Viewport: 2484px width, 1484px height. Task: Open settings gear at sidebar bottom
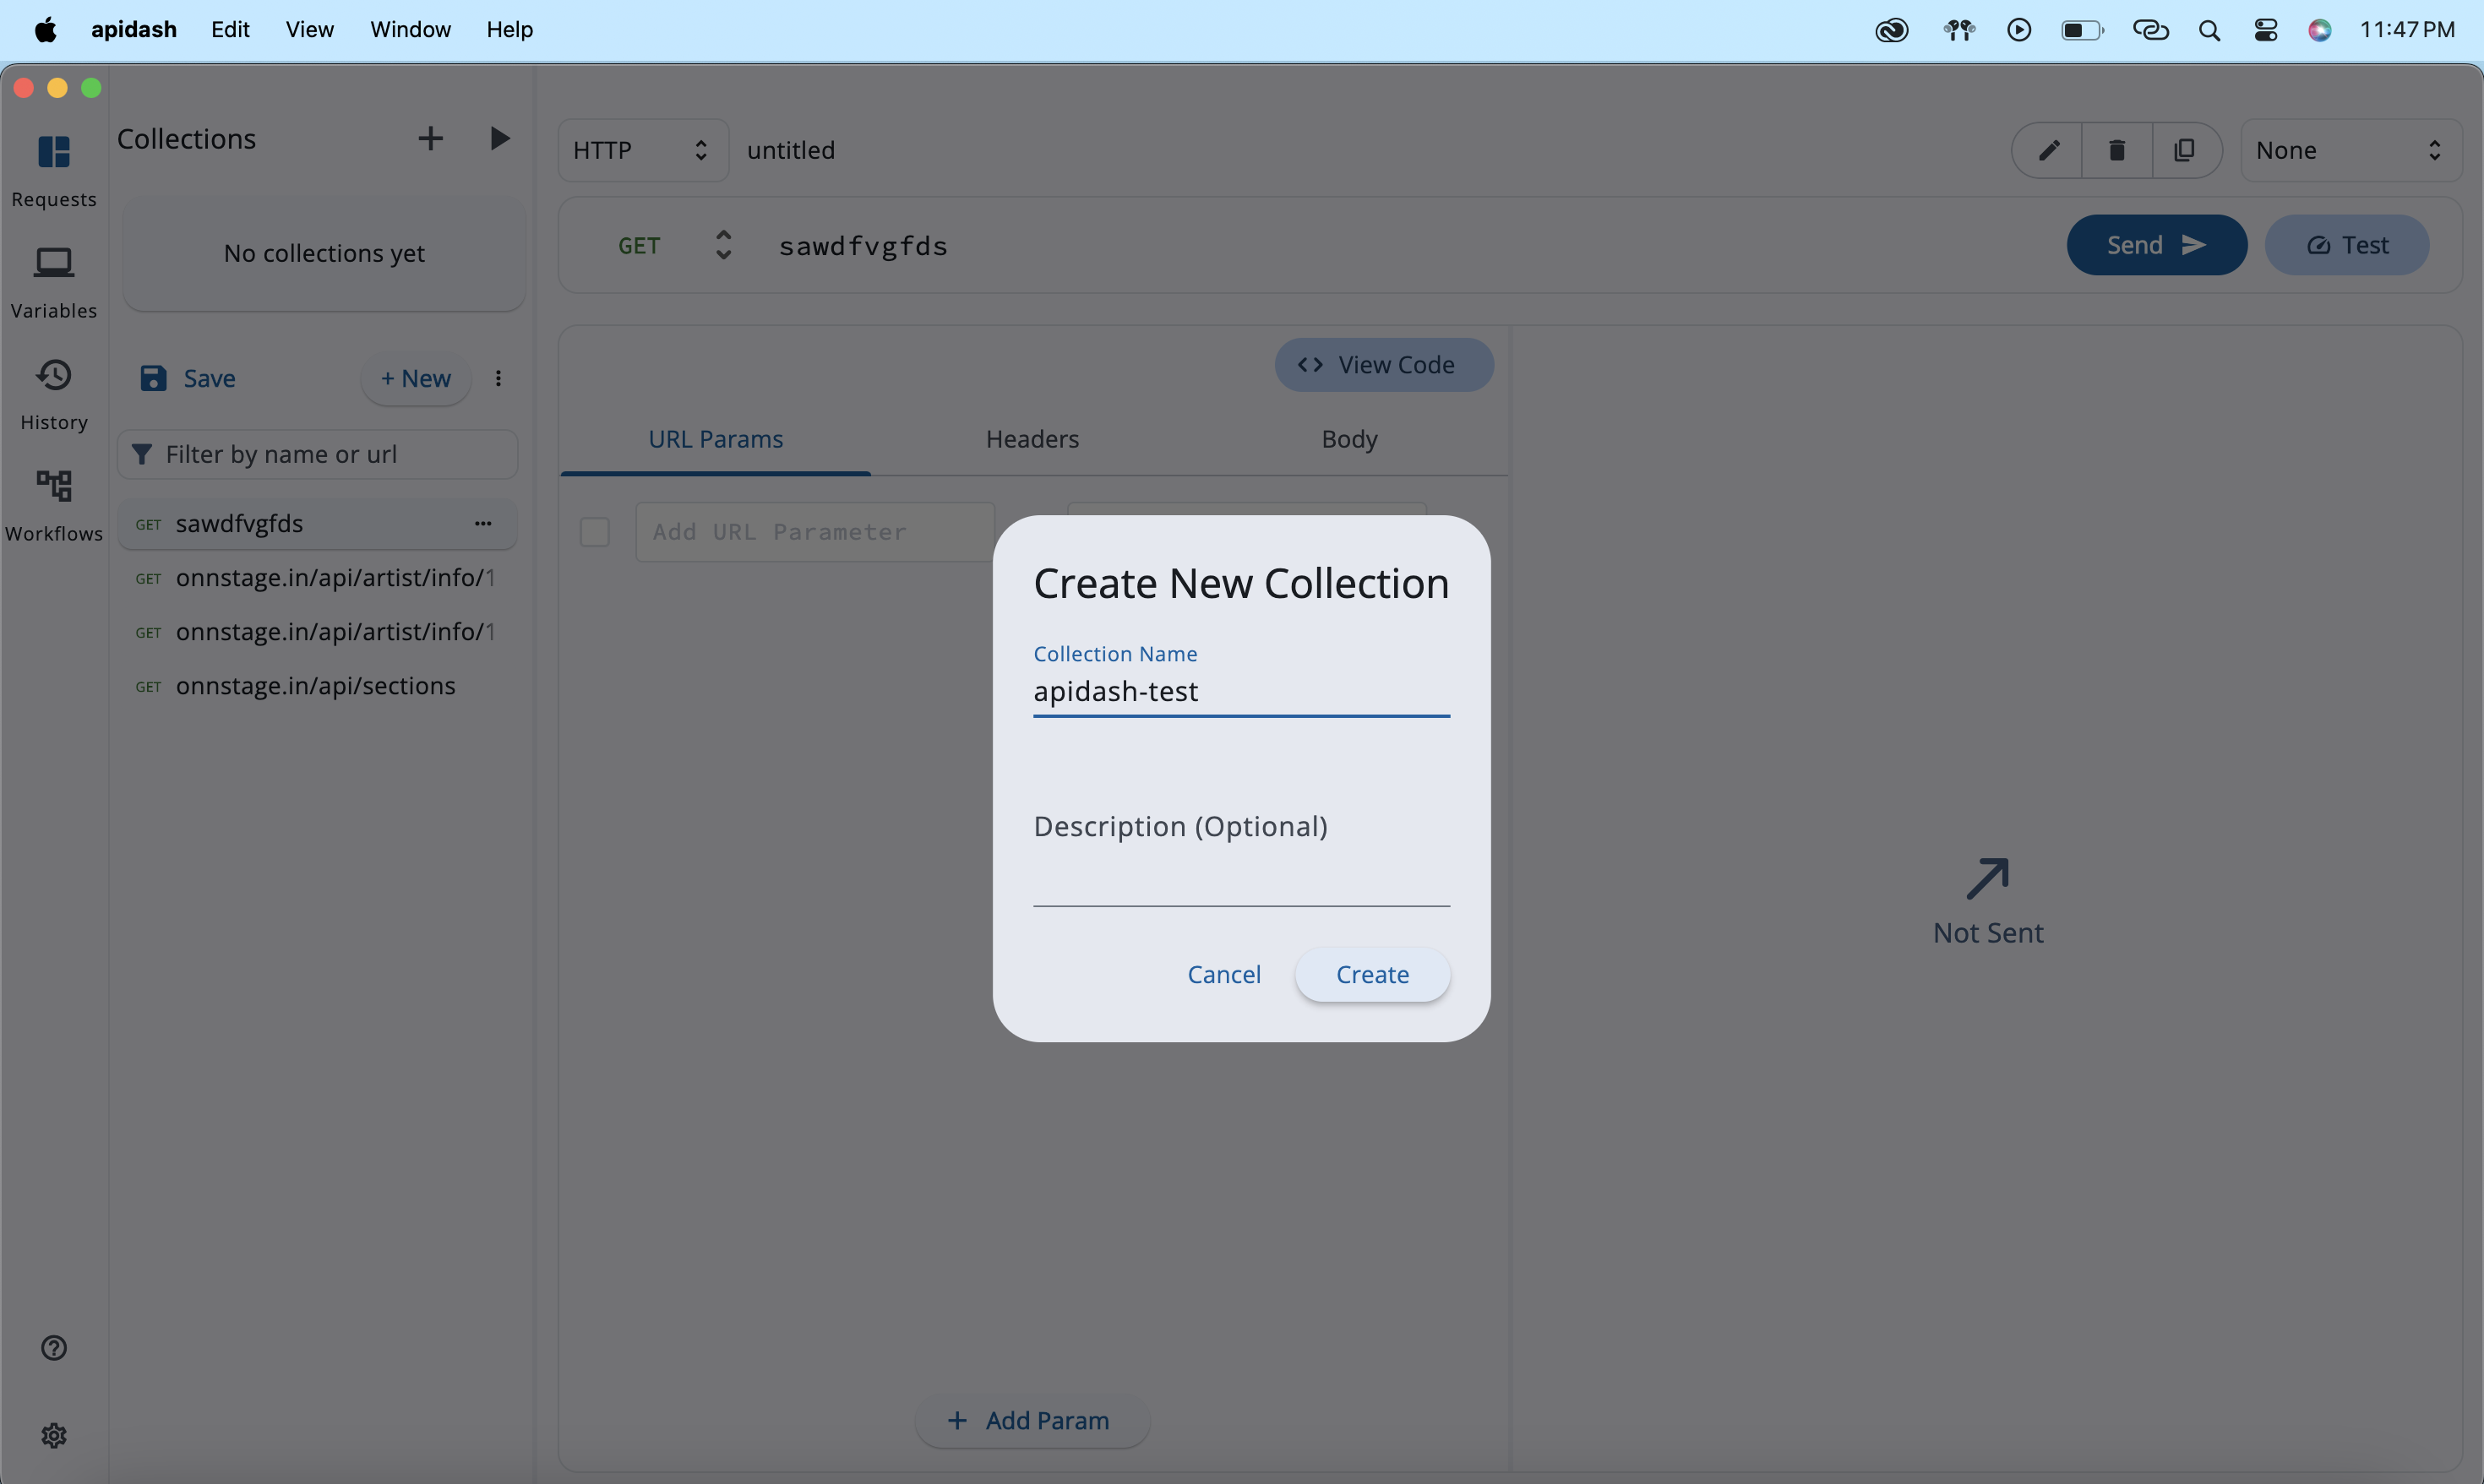point(54,1435)
